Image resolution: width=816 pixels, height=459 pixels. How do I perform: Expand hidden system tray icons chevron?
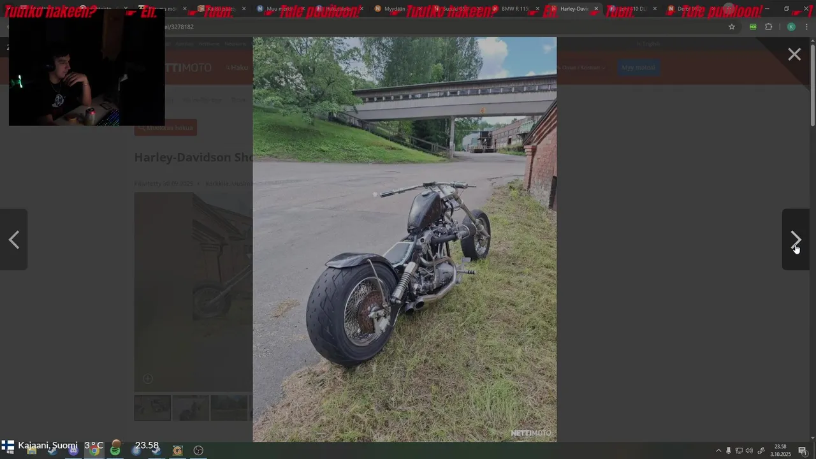tap(718, 451)
